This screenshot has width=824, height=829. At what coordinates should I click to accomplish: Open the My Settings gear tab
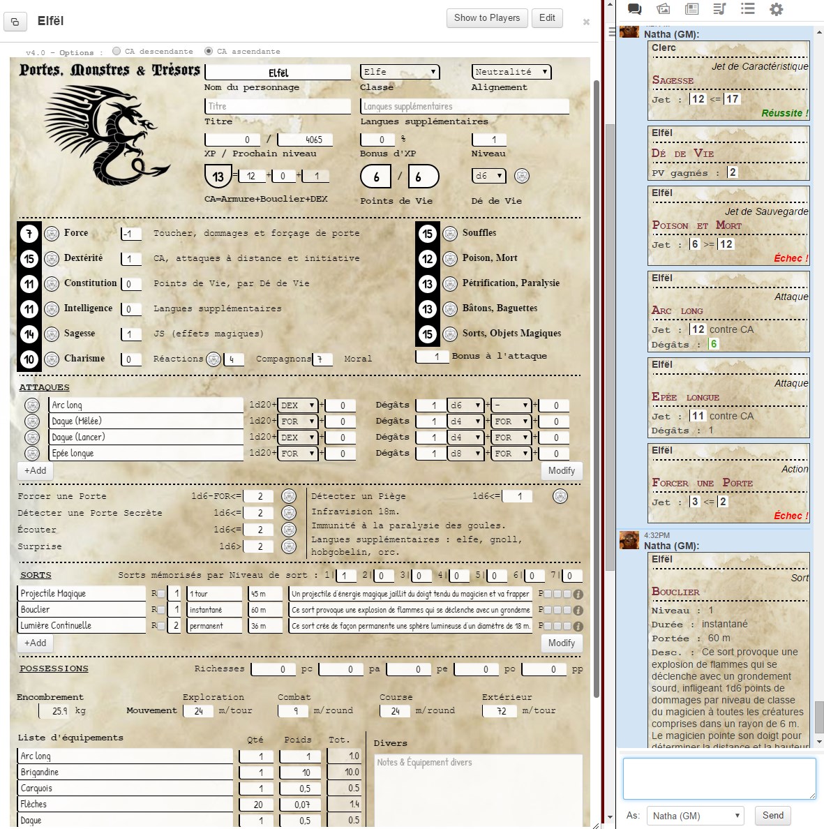776,9
